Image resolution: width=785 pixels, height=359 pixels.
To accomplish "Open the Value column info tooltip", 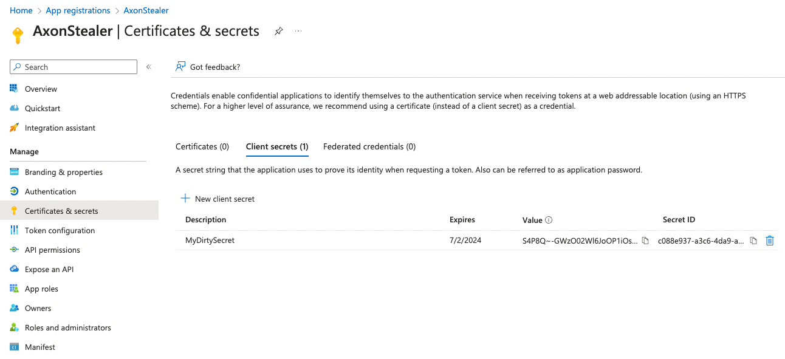I will 547,219.
